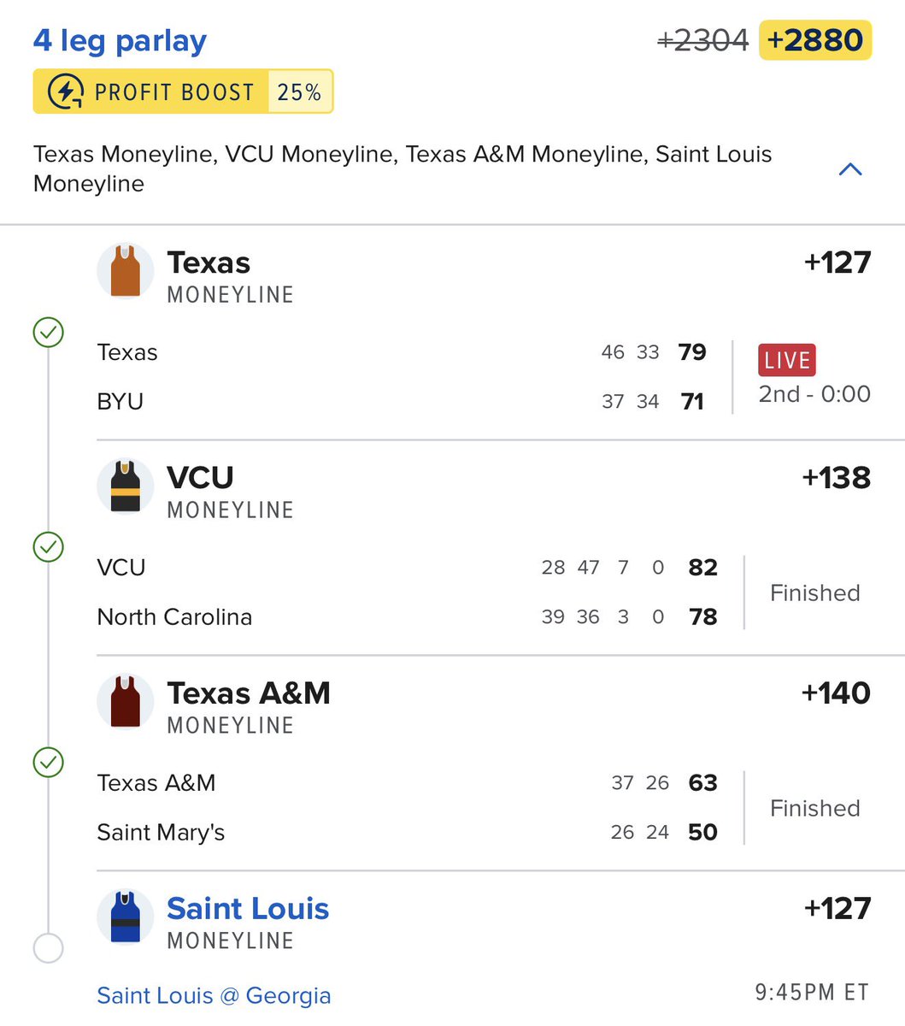Click the green checkmark beside Texas A&M leg
This screenshot has height=1026, width=905.
click(48, 762)
